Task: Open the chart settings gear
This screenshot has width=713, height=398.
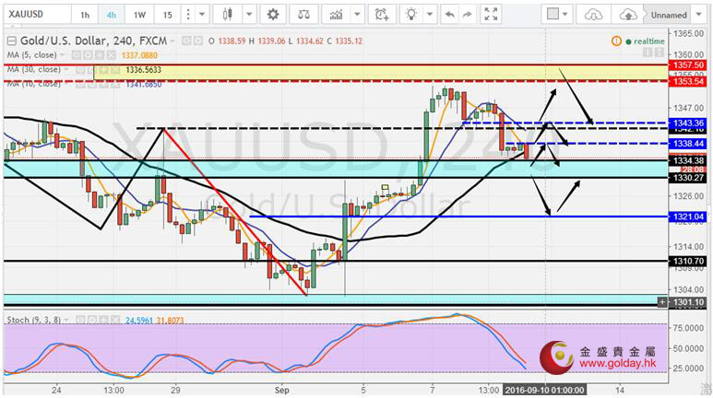Action: [x=272, y=15]
